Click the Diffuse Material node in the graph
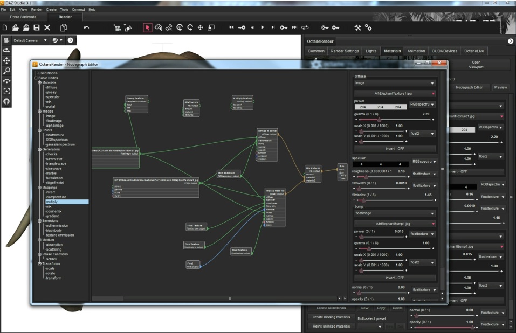 coord(267,144)
